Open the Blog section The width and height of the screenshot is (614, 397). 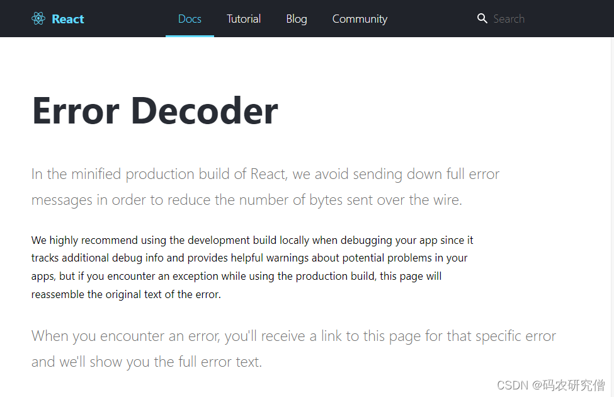(296, 19)
